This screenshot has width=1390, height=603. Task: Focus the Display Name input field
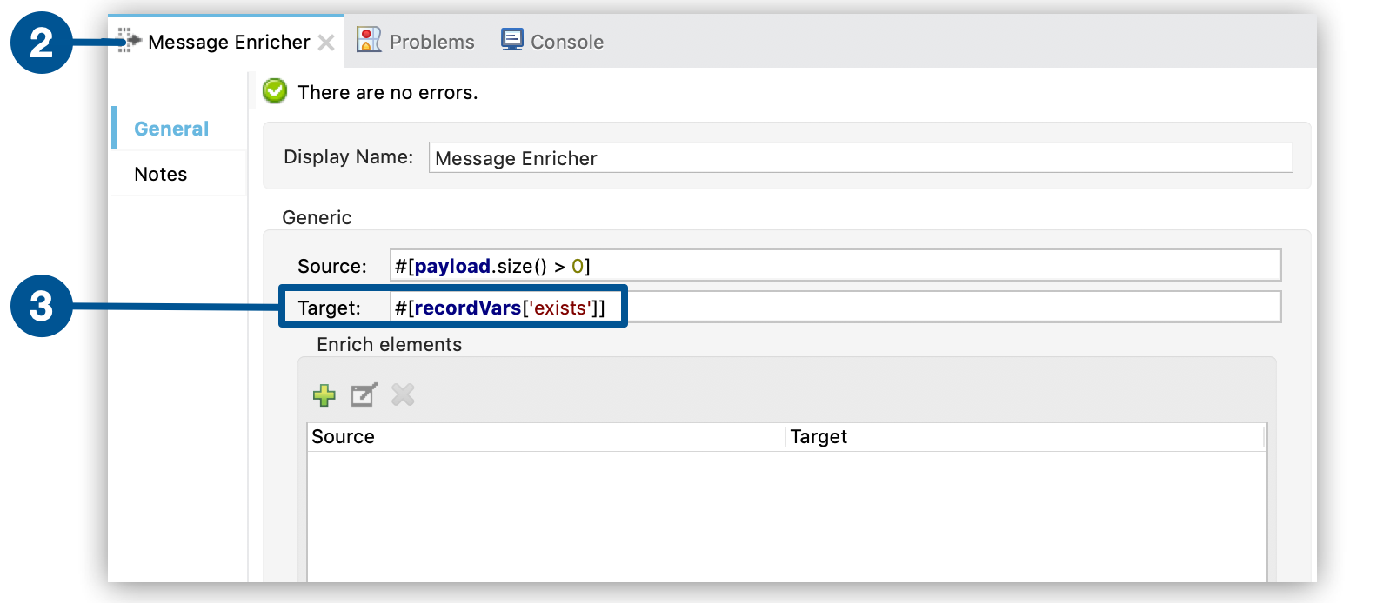pyautogui.click(x=859, y=158)
